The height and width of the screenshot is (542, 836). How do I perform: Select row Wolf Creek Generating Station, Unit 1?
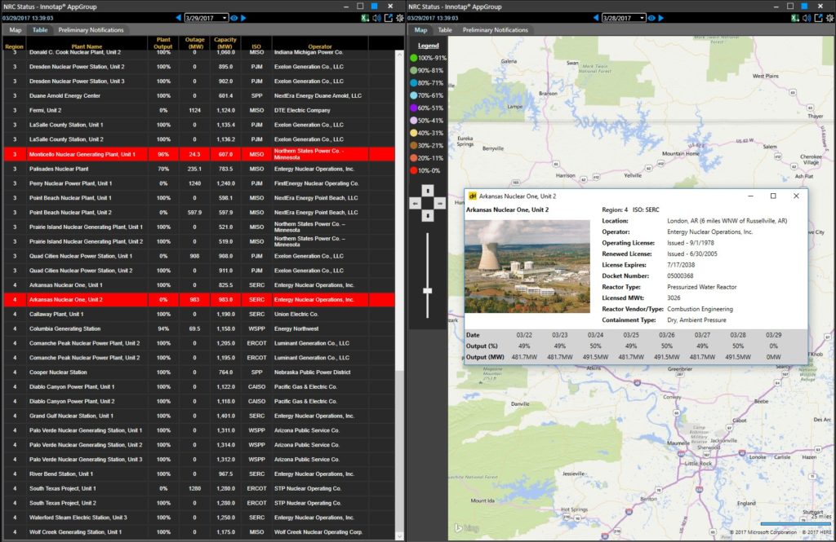(x=199, y=532)
